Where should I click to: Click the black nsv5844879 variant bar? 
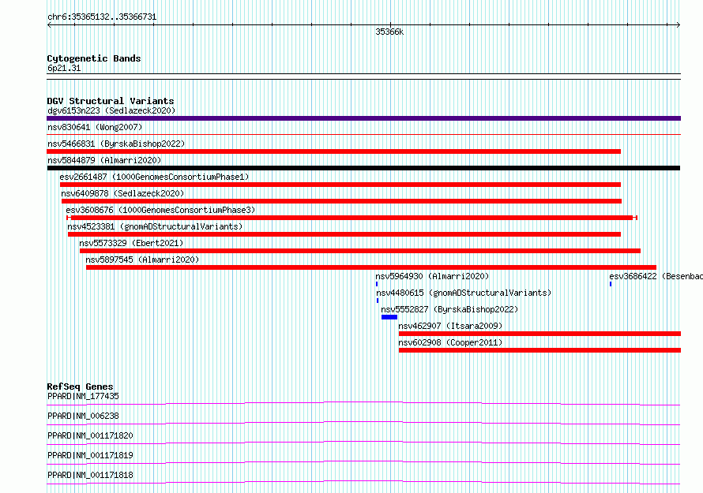coord(363,168)
